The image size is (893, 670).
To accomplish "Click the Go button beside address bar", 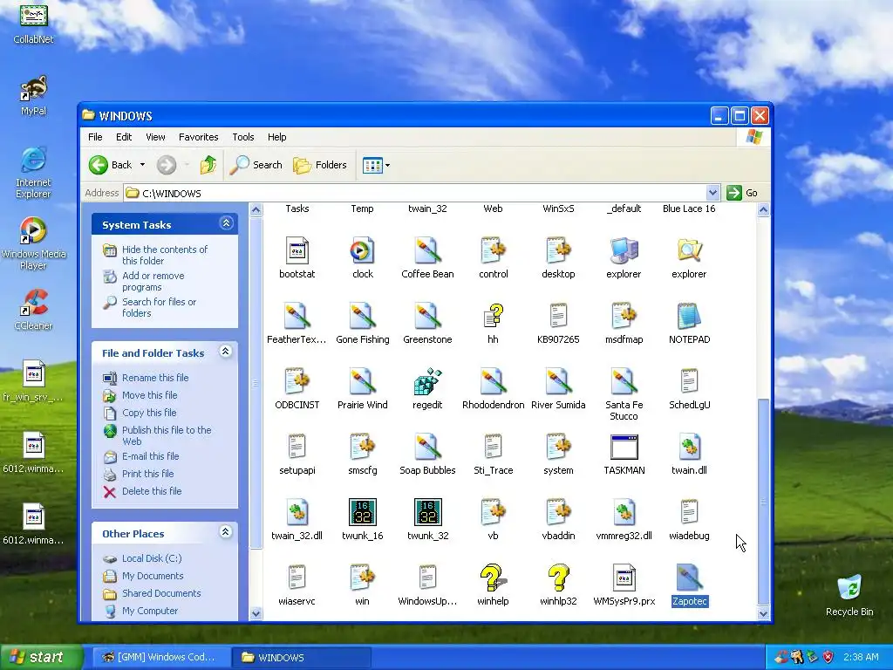I will tap(742, 193).
